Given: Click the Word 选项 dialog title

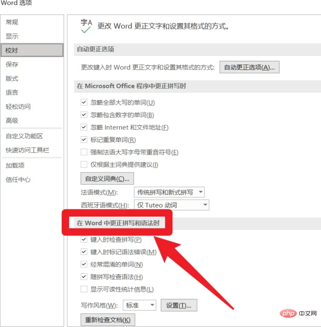Looking at the screenshot, I should (x=16, y=3).
